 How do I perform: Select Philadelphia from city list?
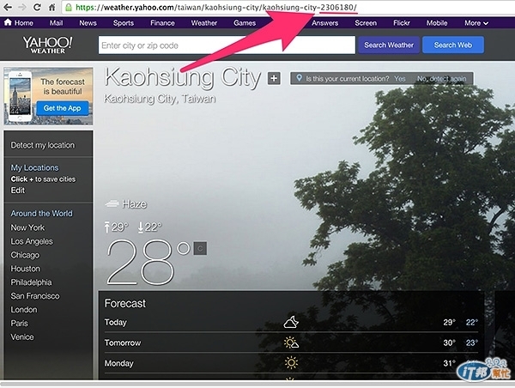point(31,282)
